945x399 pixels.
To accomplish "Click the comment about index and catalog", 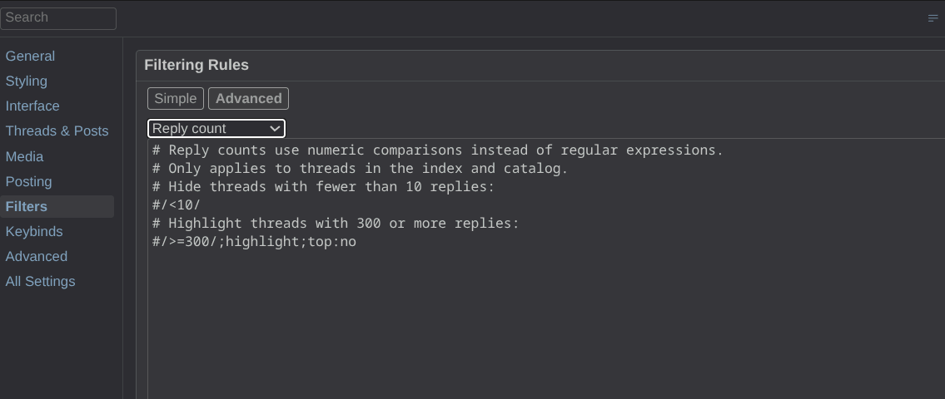I will [360, 169].
